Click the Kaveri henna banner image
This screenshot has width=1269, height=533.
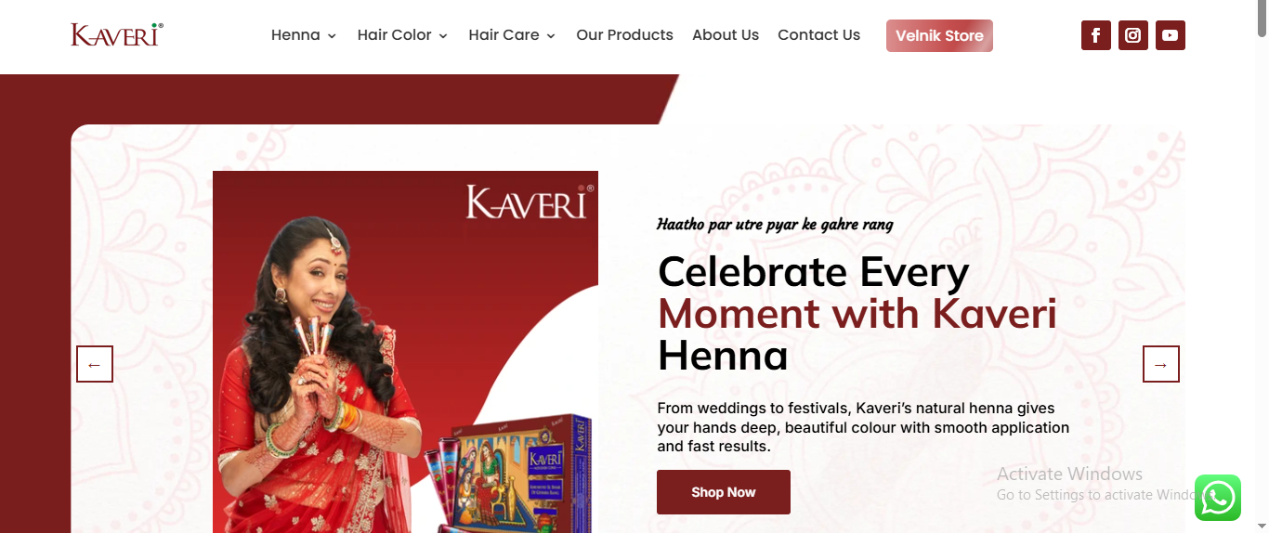405,352
